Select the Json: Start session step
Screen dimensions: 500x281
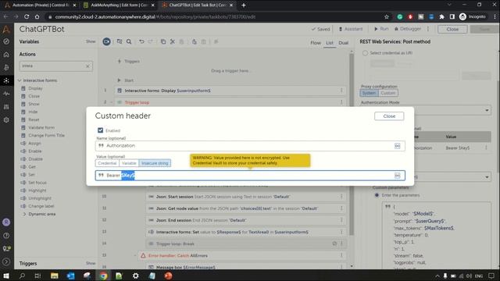point(246,197)
